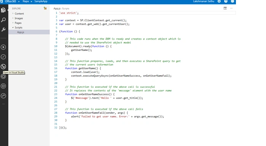Expand the Pages folder
Viewport: 266px width, 146px height.
pos(18,23)
